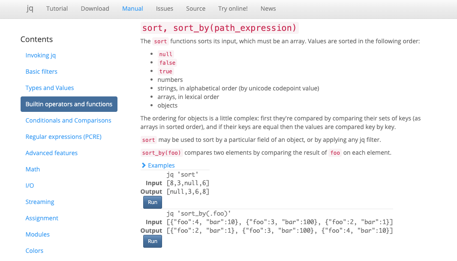457x261 pixels.
Task: Navigate to Invoking jq section
Action: [x=40, y=55]
